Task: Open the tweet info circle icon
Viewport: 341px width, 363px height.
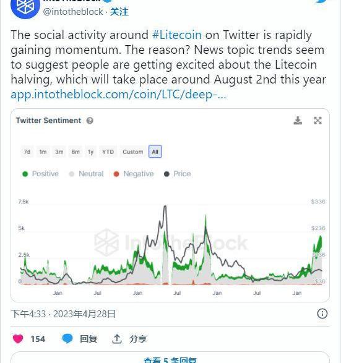Action: (x=322, y=314)
